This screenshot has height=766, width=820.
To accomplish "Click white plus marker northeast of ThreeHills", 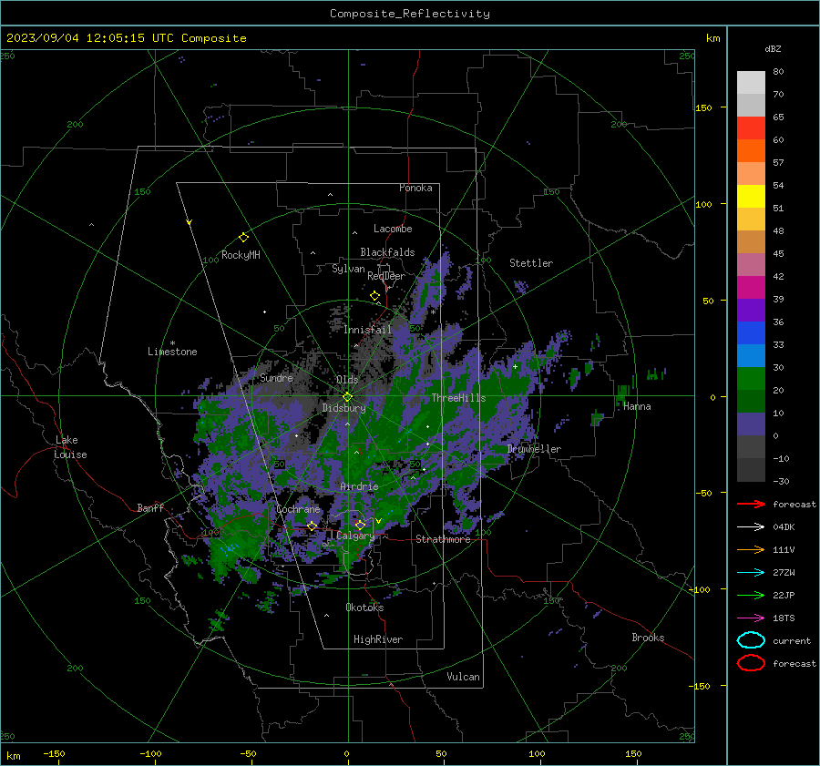I will click(515, 366).
